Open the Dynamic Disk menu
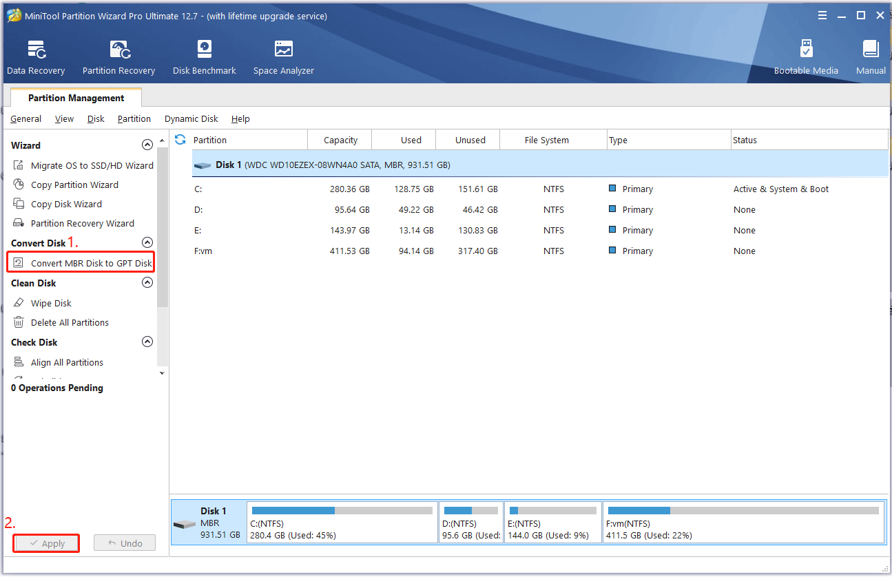The width and height of the screenshot is (892, 577). click(191, 119)
